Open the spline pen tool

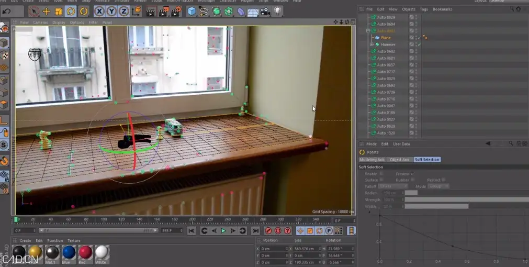point(204,12)
